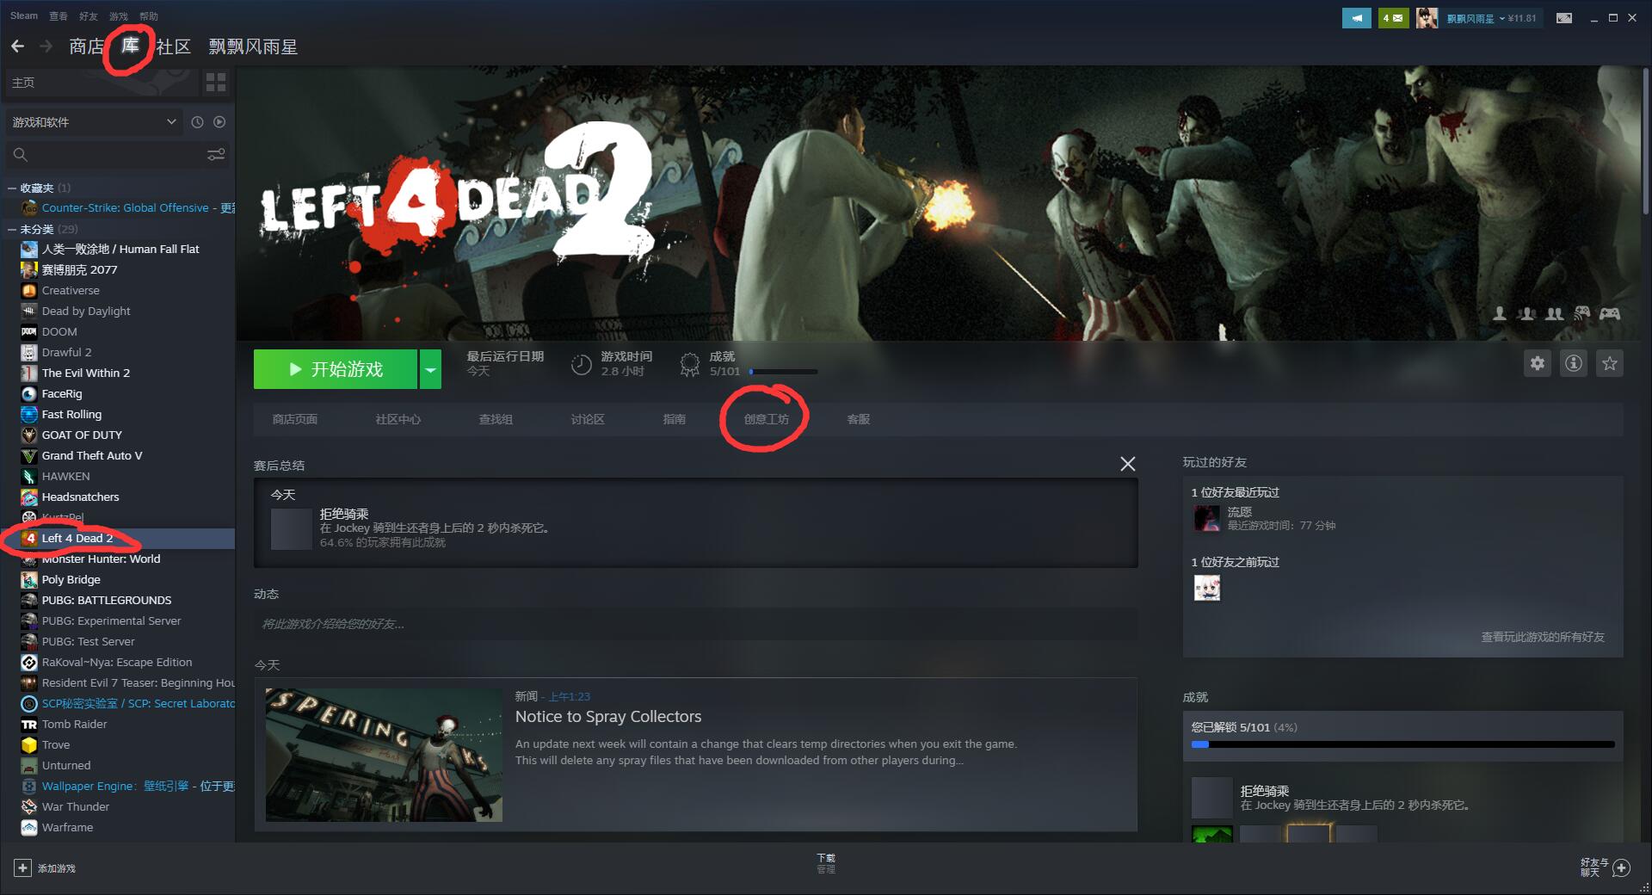The width and height of the screenshot is (1652, 895).
Task: Click the activity share text field
Action: pos(695,624)
